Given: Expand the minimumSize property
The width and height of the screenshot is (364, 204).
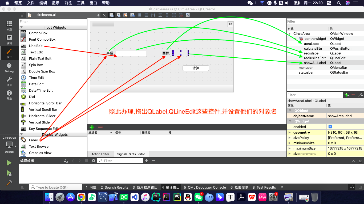Looking at the screenshot, I should click(290, 143).
